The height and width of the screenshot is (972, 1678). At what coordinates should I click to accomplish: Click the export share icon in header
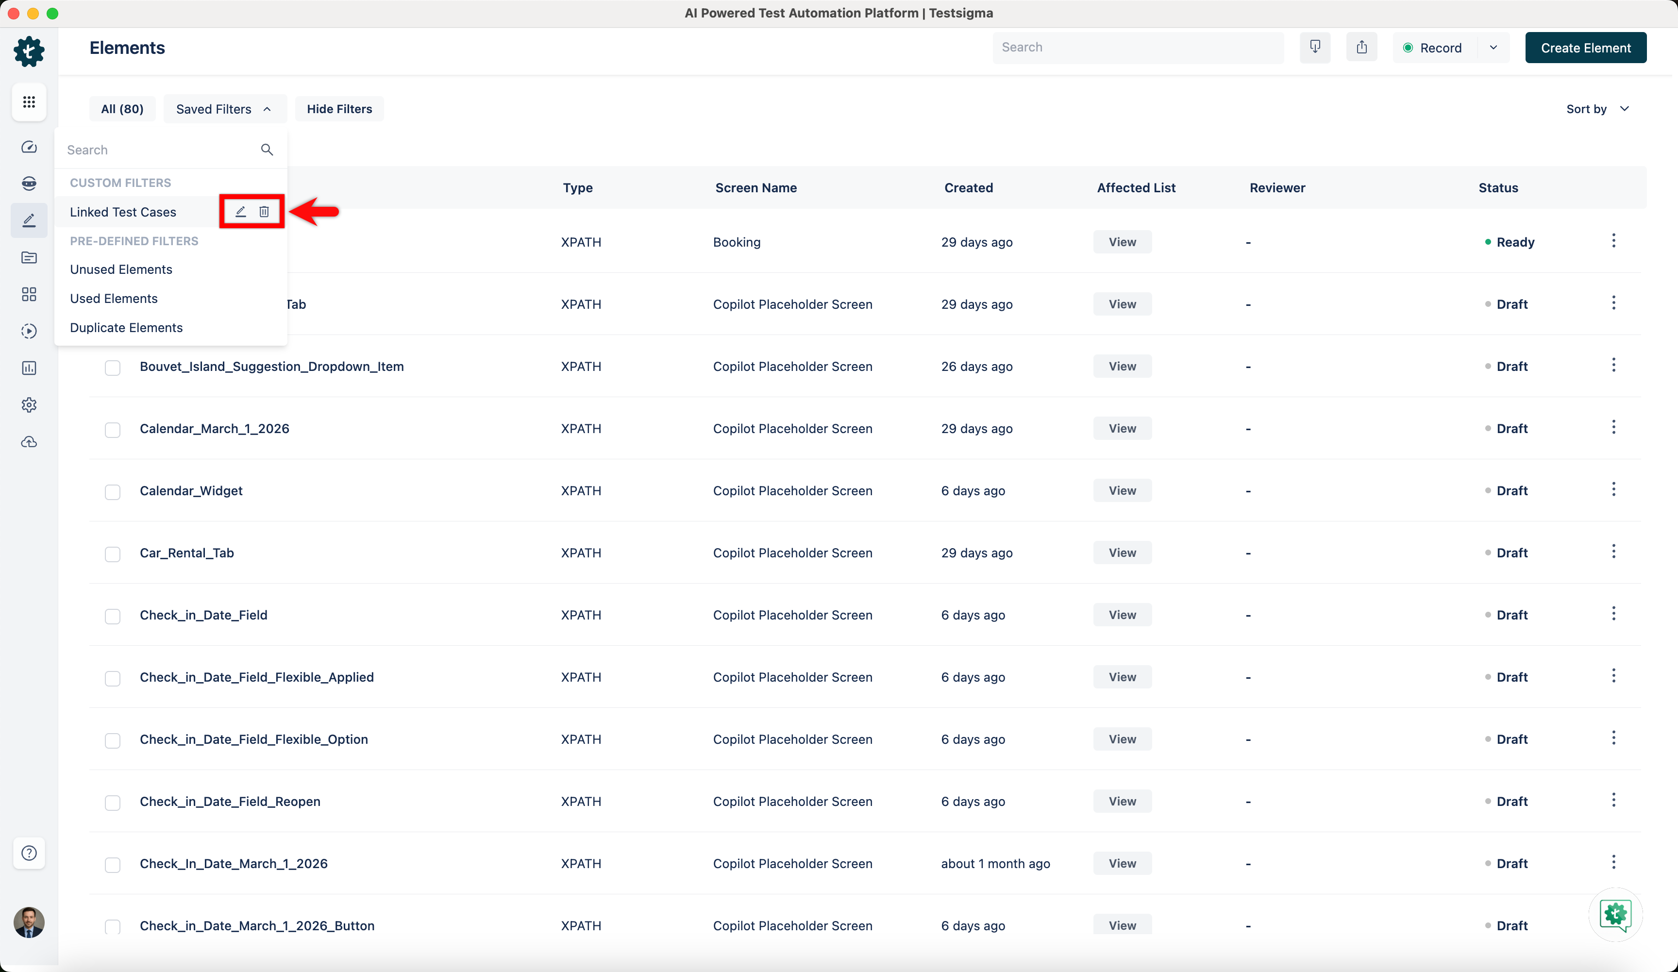[1361, 47]
